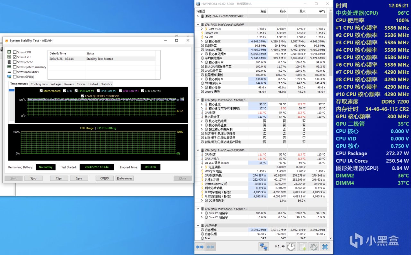Viewport: 411px width, 255px height.
Task: Open the Clocks tab
Action: (81, 84)
